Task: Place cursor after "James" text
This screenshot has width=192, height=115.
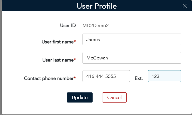Action: pos(100,40)
